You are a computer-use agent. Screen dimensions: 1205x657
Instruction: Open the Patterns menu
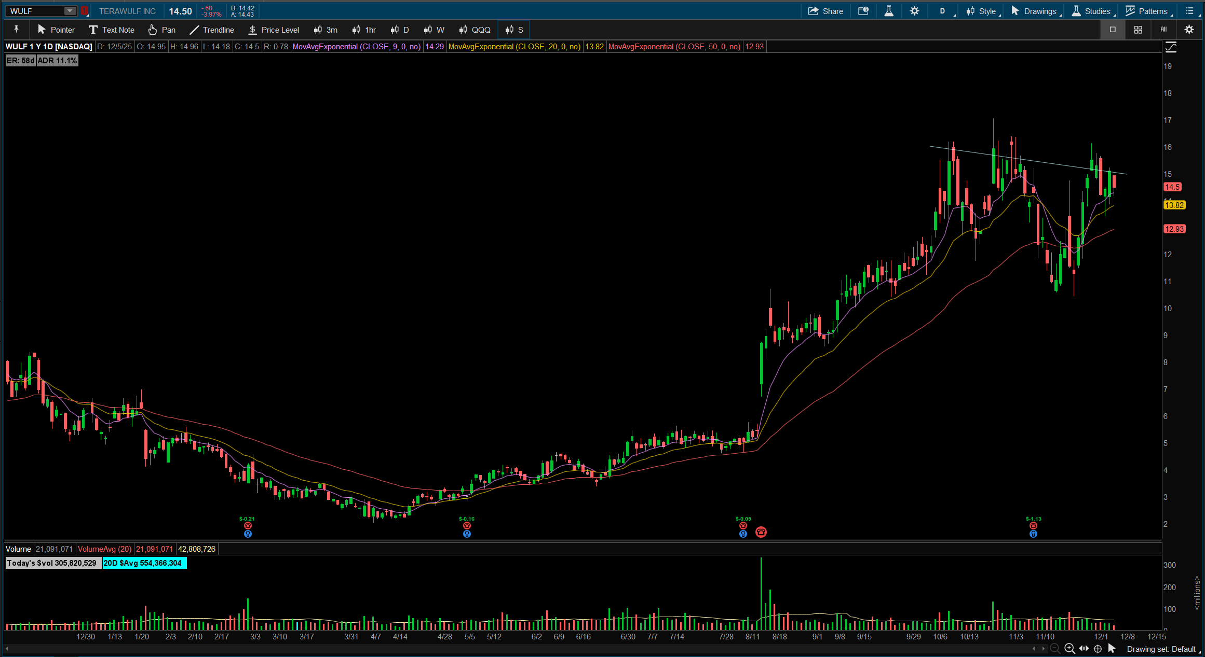point(1146,11)
